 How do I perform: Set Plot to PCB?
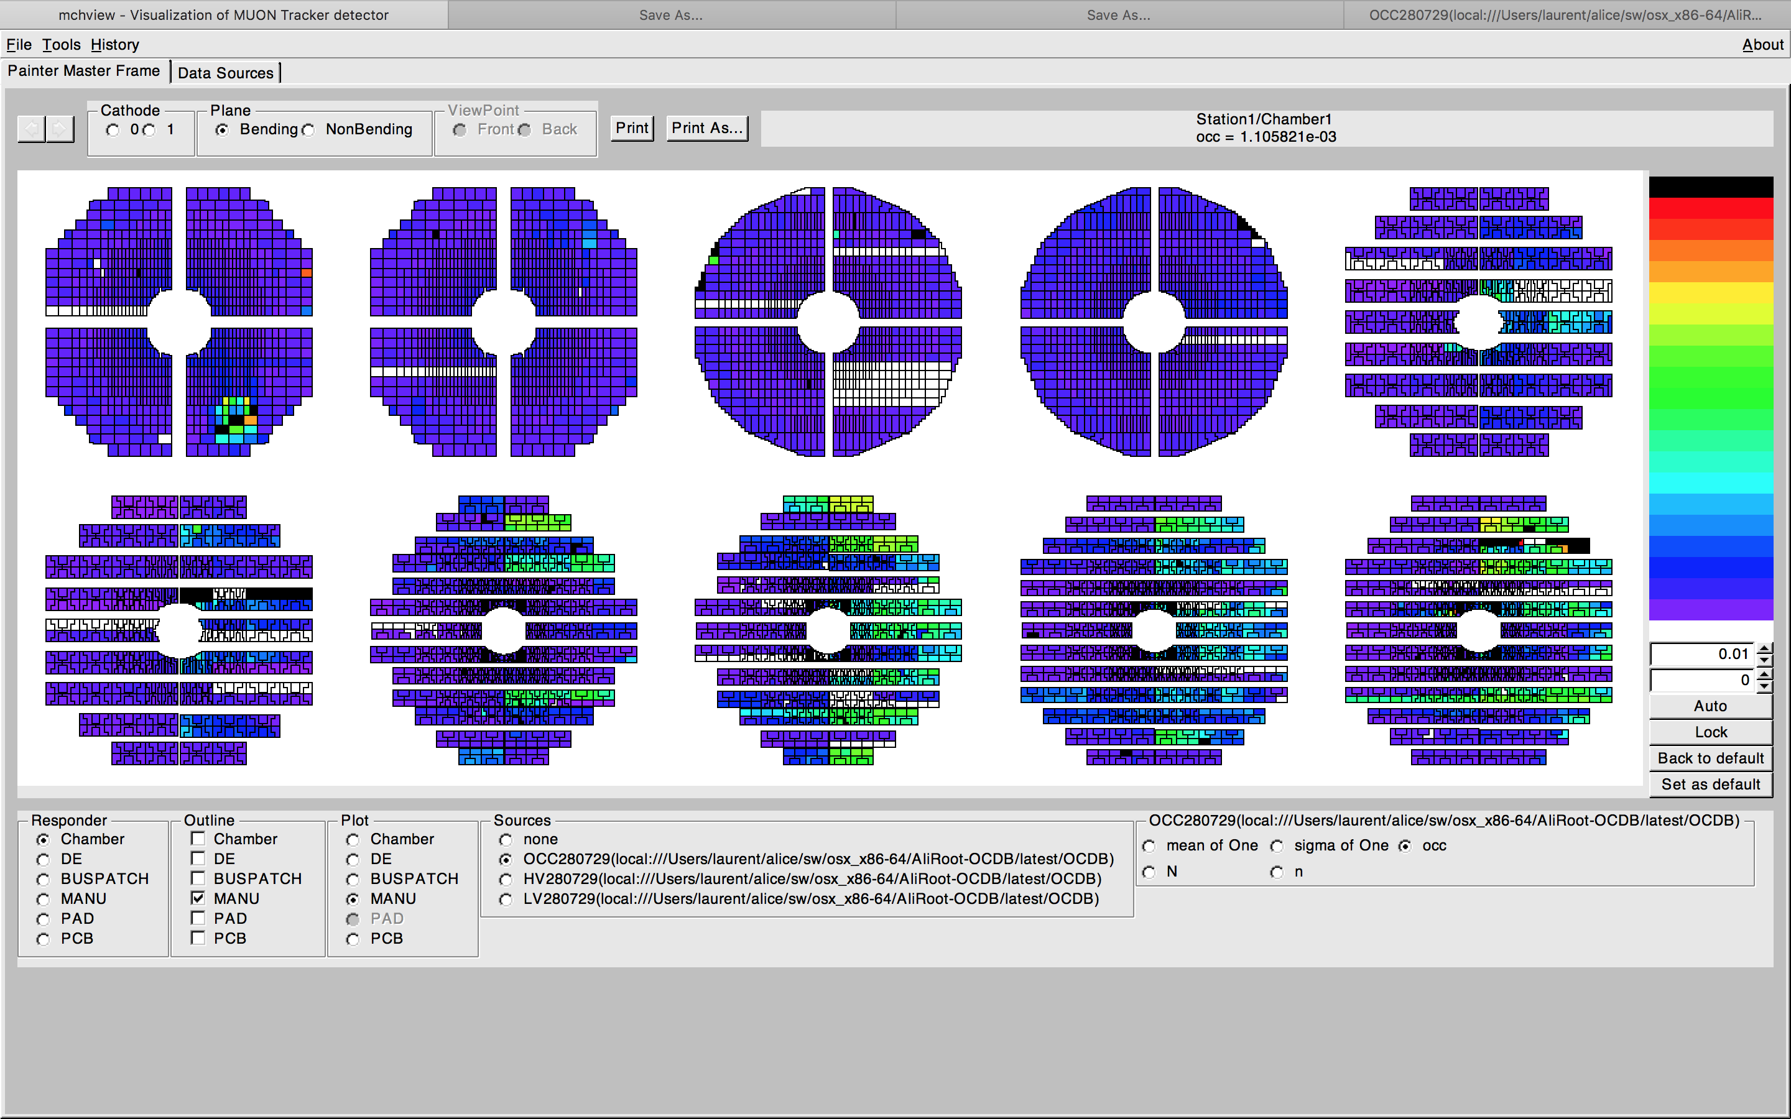pyautogui.click(x=353, y=939)
